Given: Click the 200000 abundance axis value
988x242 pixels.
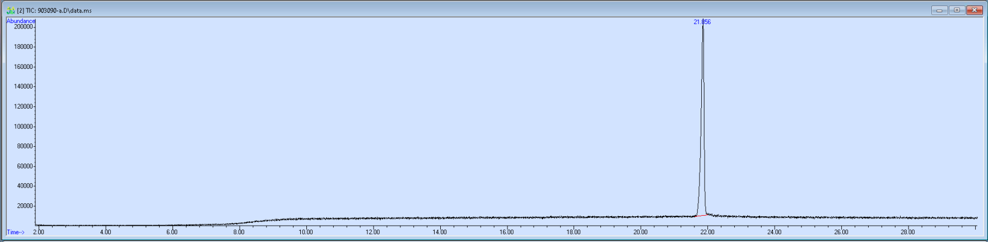Looking at the screenshot, I should [x=24, y=27].
